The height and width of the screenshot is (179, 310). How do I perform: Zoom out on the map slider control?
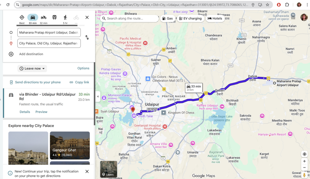point(304,168)
